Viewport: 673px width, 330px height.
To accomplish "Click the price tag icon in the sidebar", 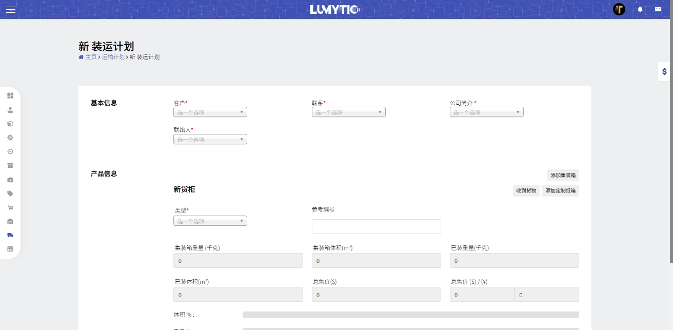I will click(10, 193).
